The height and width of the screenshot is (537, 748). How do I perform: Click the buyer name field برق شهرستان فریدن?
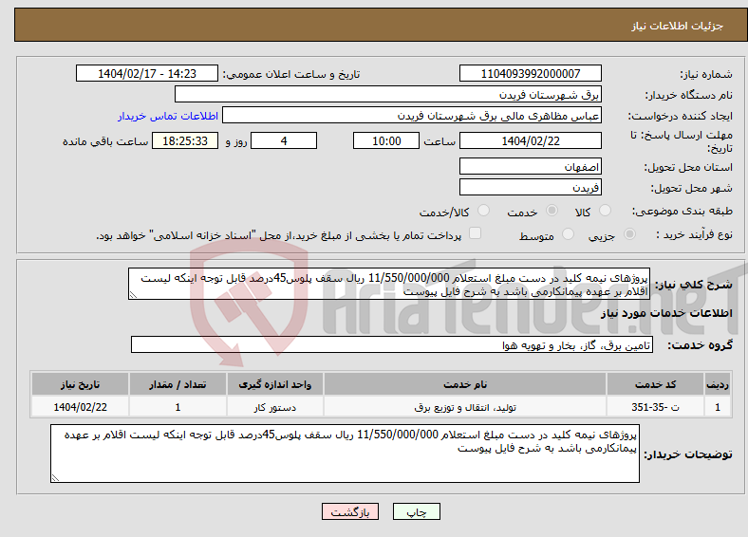pyautogui.click(x=388, y=95)
